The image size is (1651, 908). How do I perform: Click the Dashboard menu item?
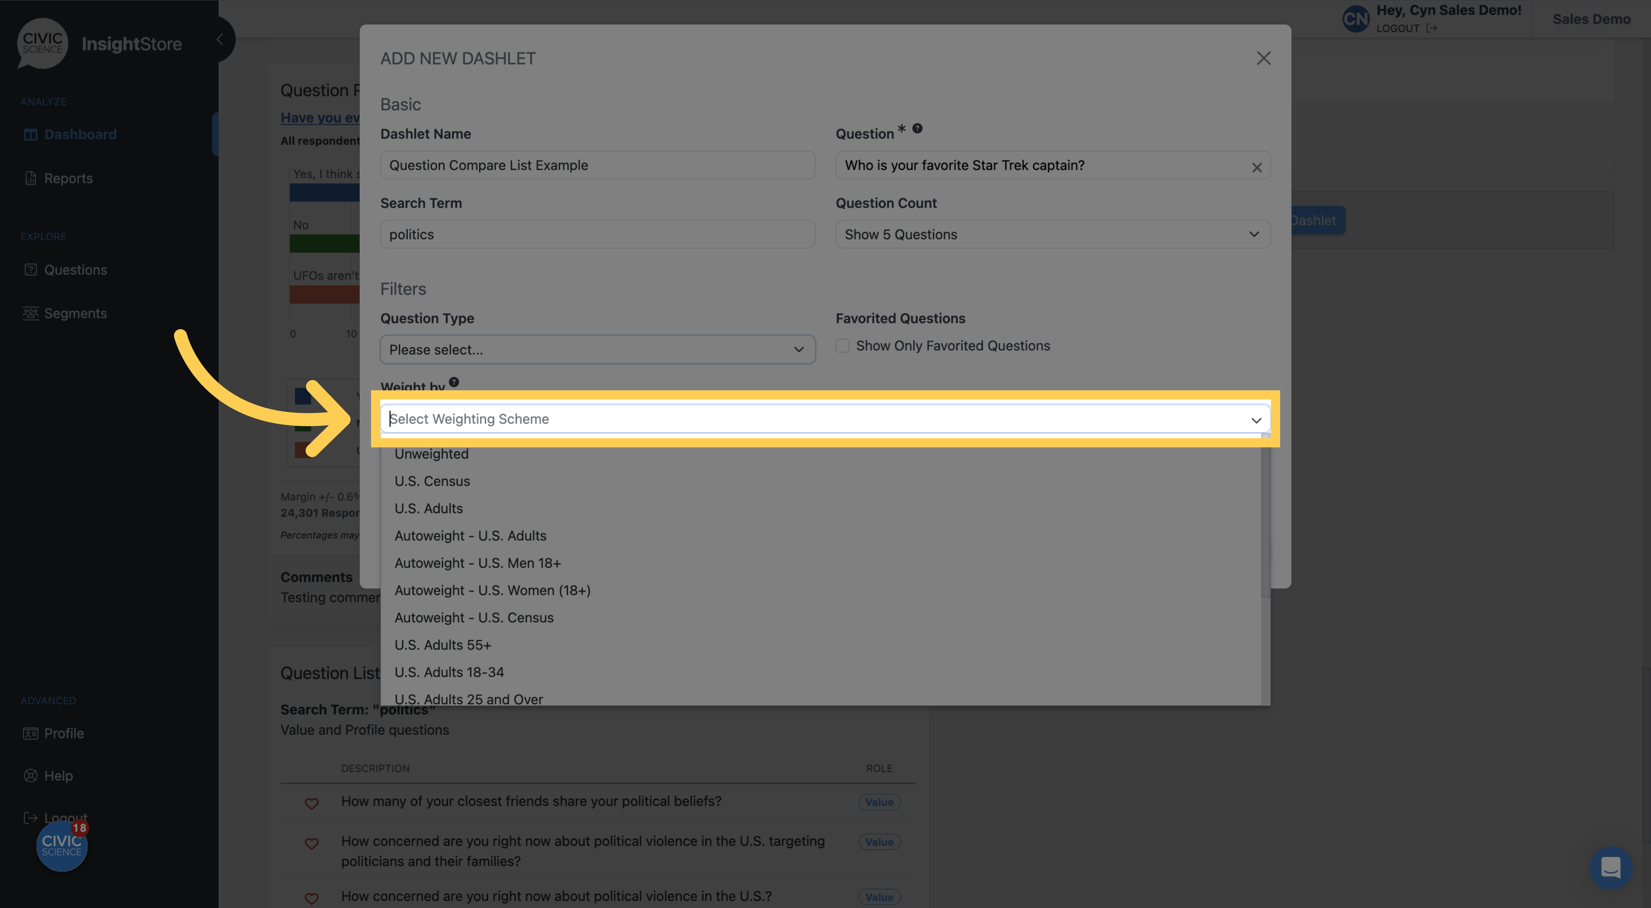80,133
